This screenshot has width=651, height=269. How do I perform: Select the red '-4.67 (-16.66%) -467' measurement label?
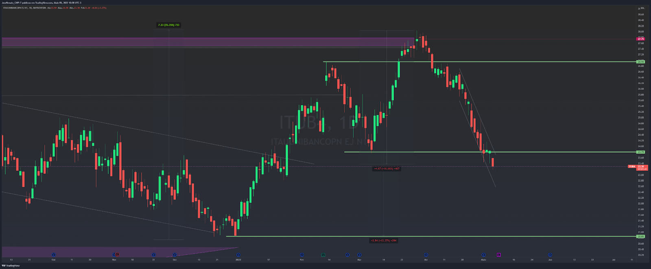point(387,168)
